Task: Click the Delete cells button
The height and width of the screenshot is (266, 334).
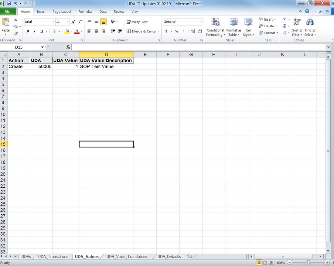Action: click(268, 26)
